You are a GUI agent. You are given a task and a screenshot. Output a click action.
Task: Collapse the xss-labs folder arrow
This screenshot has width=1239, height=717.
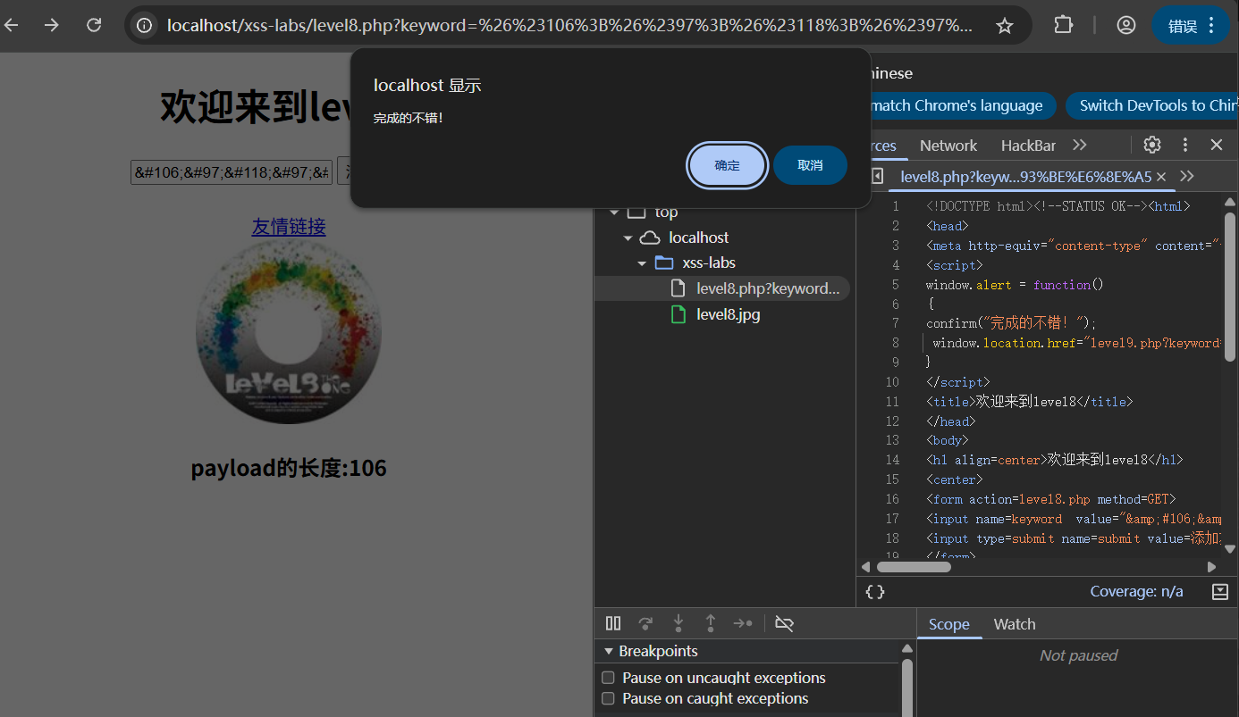(642, 263)
